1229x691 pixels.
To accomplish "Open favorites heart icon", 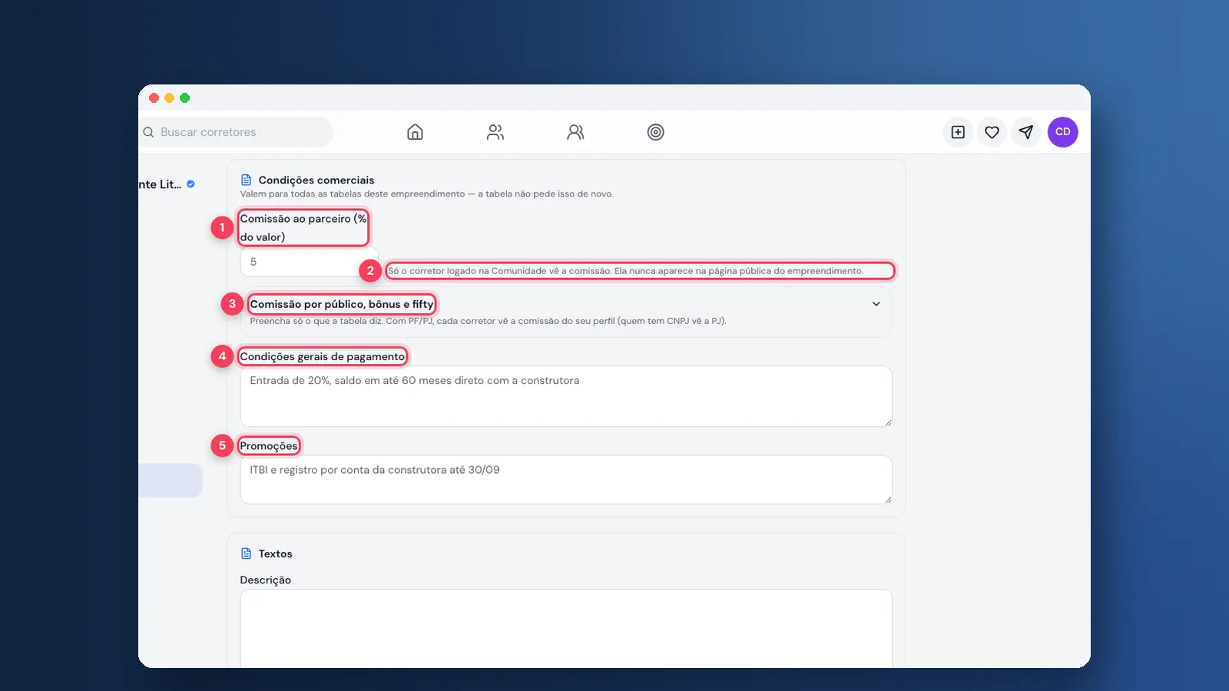I will [x=992, y=132].
